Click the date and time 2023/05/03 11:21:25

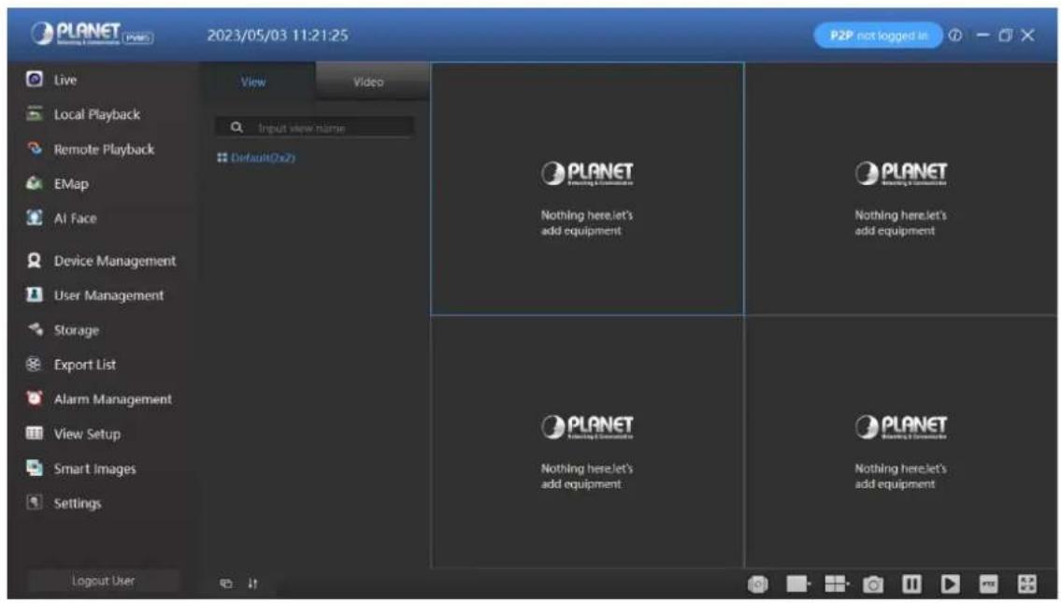pos(278,36)
